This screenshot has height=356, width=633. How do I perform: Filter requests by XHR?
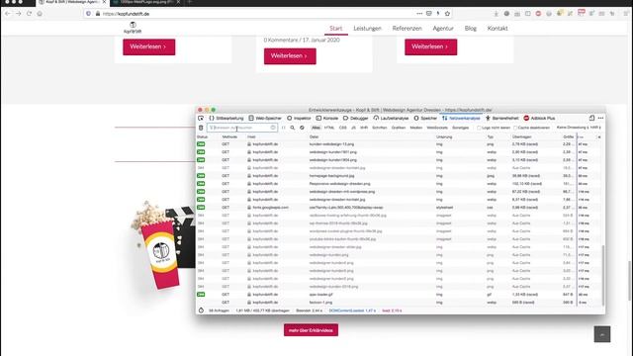point(364,128)
